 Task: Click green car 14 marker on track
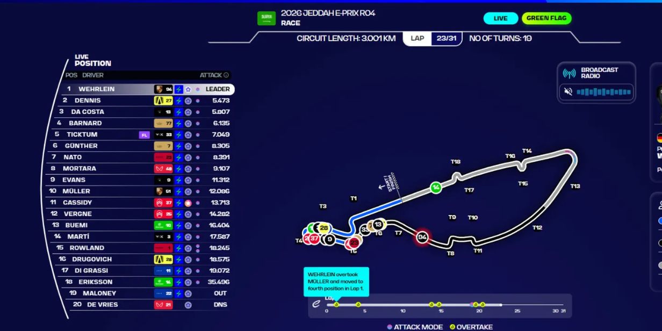[436, 188]
